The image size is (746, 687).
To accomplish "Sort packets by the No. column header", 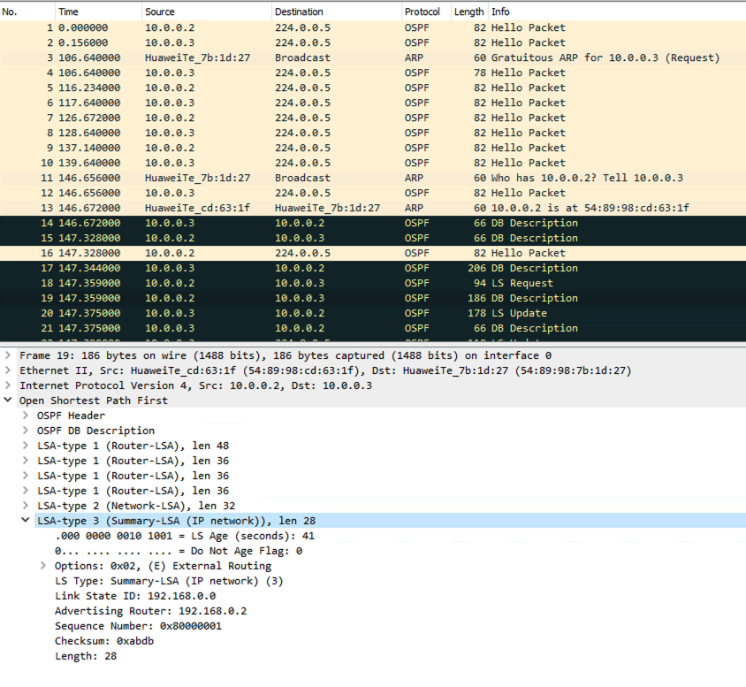I will tap(27, 11).
